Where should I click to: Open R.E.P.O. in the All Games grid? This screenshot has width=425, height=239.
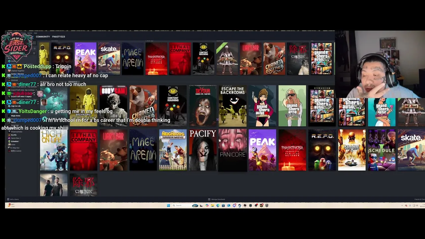pos(322,150)
